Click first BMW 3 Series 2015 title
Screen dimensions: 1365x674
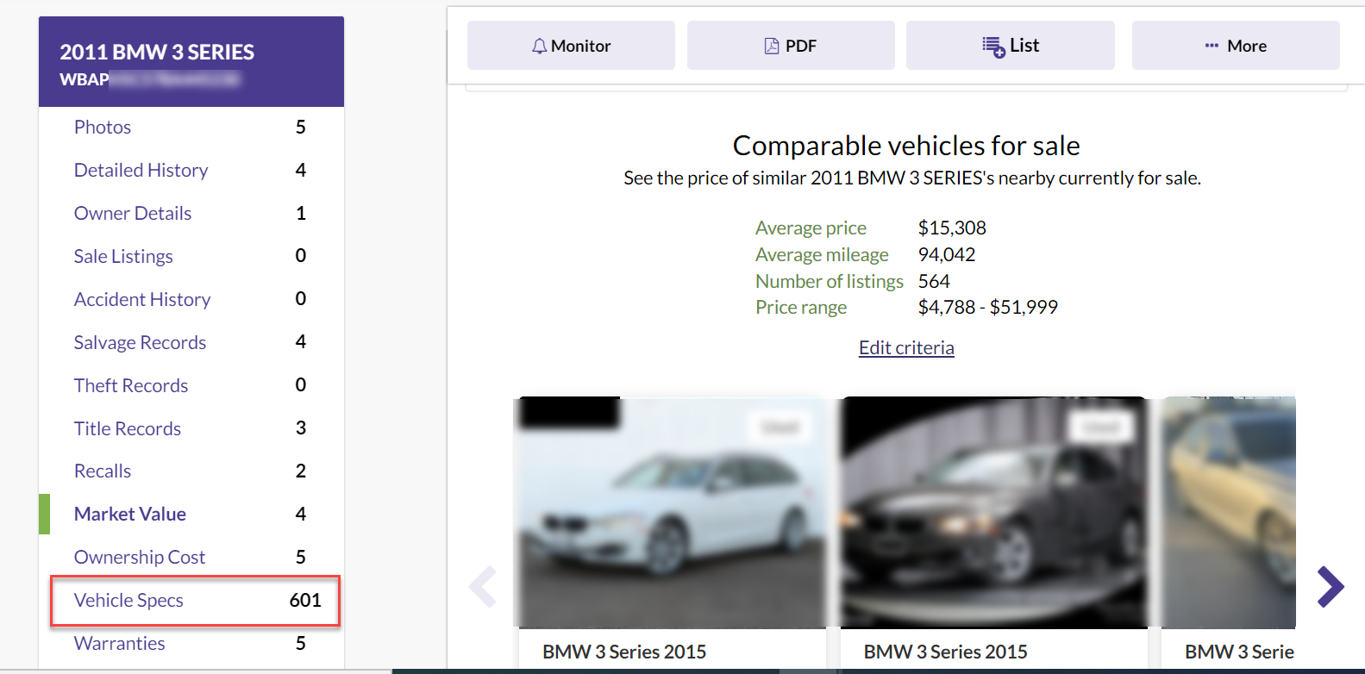point(624,652)
